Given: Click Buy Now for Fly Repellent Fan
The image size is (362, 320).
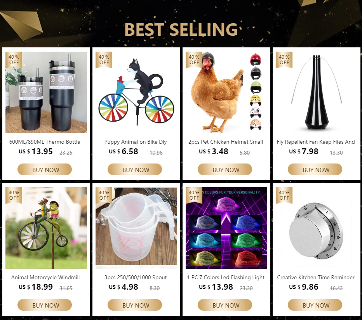Looking at the screenshot, I should click(315, 169).
